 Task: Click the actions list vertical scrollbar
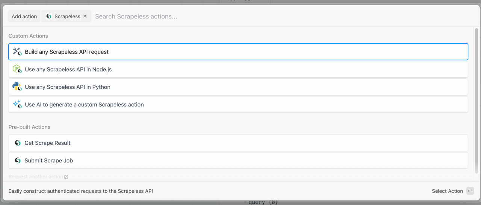pyautogui.click(x=476, y=101)
